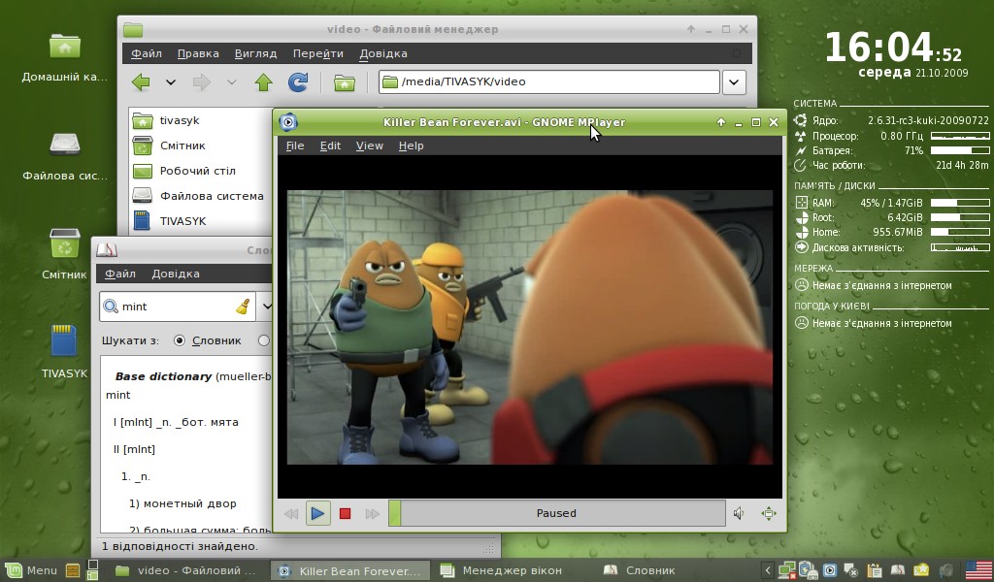The image size is (994, 582).
Task: Click the file manager window title folder icon
Action: point(133,29)
